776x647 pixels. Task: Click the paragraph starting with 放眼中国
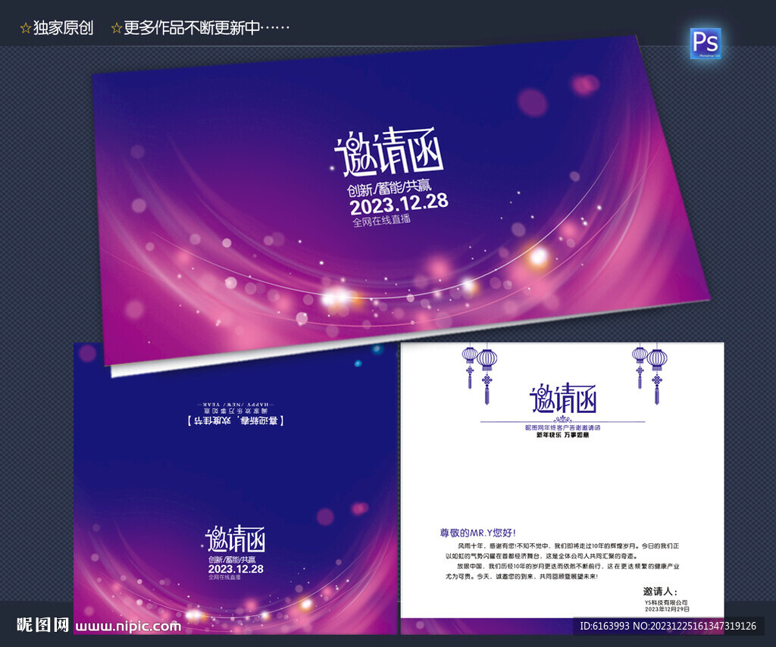pos(562,571)
